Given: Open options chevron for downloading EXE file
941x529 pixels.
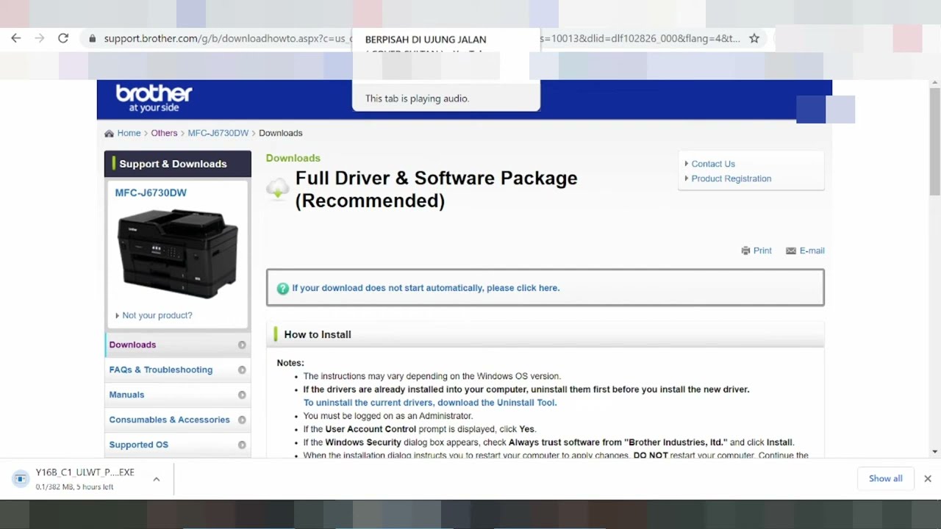Looking at the screenshot, I should pyautogui.click(x=156, y=479).
